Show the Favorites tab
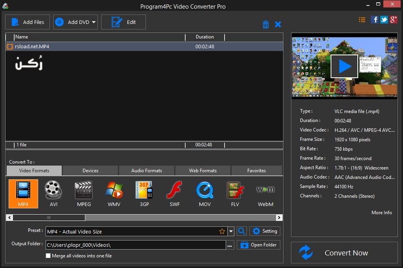Screen dimensions: 403x268 [x=257, y=171]
